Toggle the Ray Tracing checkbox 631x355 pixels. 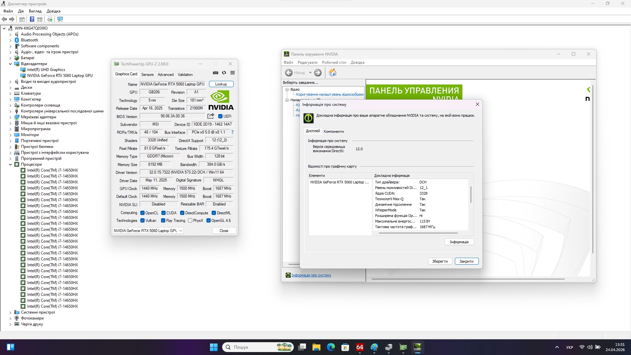click(163, 221)
